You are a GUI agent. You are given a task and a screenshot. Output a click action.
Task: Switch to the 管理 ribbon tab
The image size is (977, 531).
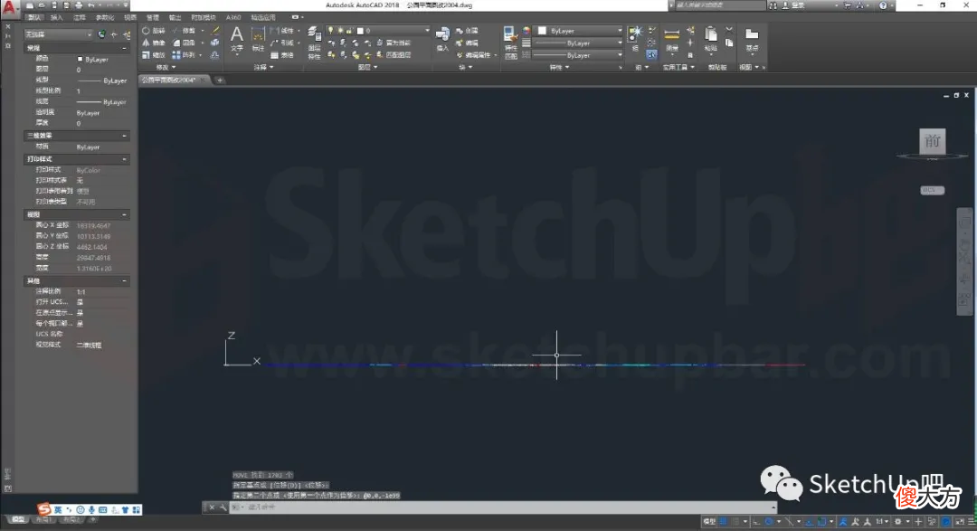click(152, 17)
